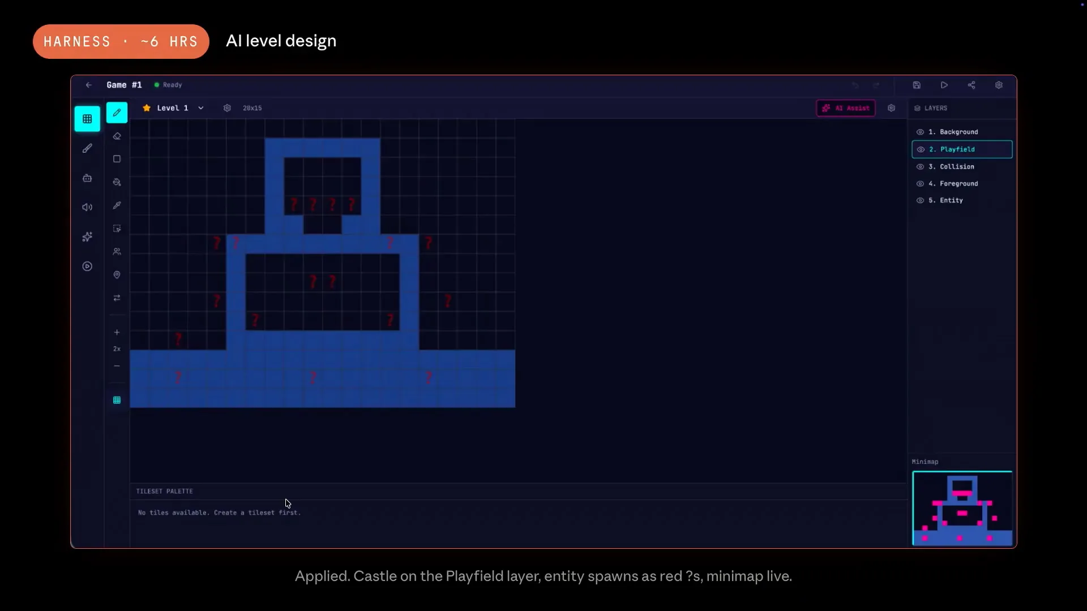This screenshot has width=1087, height=611.
Task: Select the Foreground layer
Action: click(x=962, y=184)
